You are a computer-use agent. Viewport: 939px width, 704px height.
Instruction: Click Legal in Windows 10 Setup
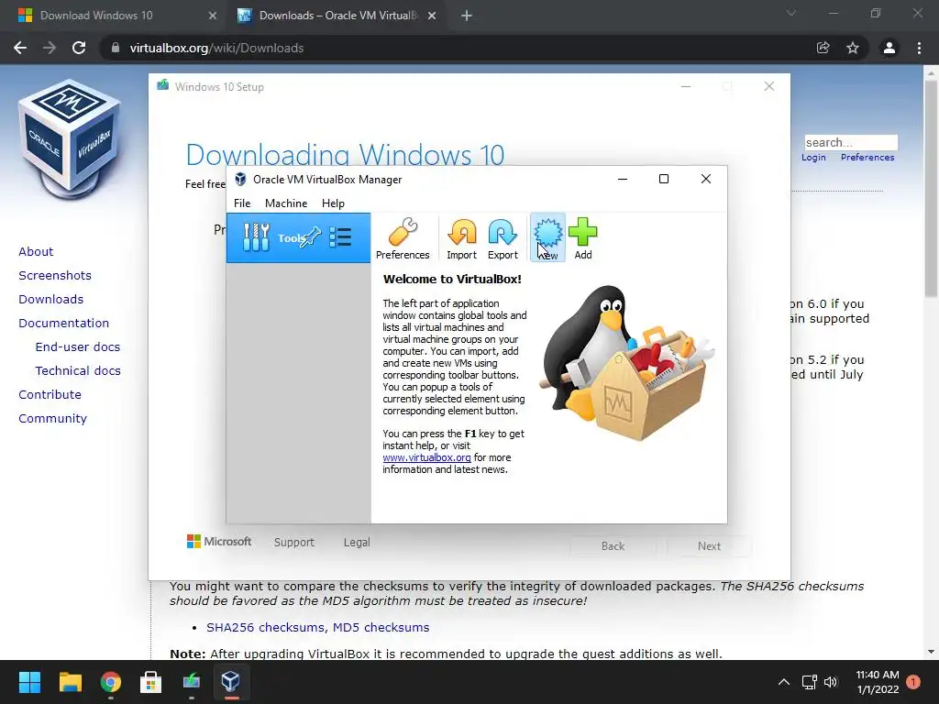pyautogui.click(x=357, y=543)
